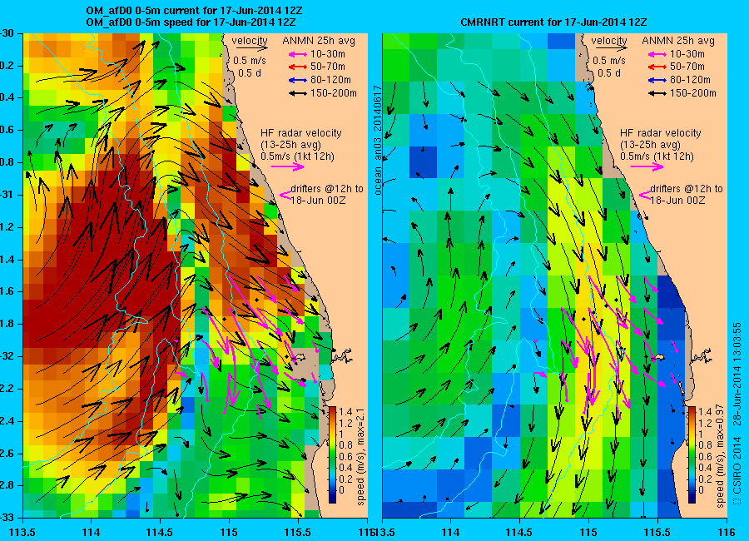Click 'HF radar velocity' text in left panel
This screenshot has width=749, height=541.
pyautogui.click(x=301, y=133)
